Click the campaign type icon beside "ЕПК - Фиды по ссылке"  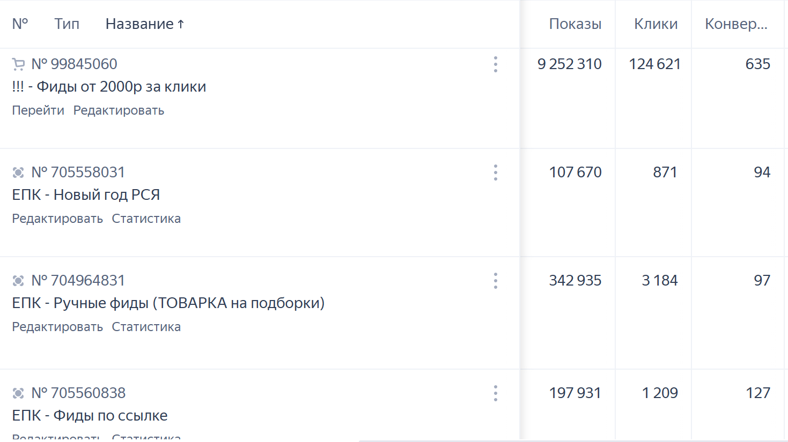(18, 393)
